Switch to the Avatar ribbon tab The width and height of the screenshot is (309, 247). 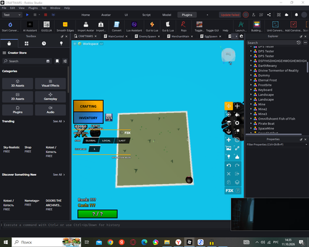(106, 15)
